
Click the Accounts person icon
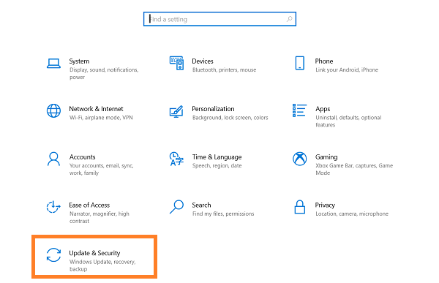[53, 159]
